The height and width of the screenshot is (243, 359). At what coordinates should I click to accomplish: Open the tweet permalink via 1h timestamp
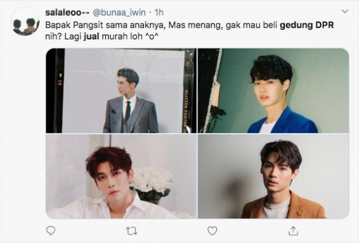point(159,12)
